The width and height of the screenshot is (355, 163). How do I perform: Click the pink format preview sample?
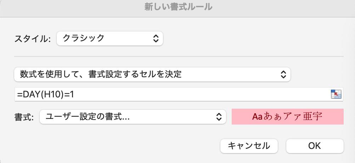(288, 116)
